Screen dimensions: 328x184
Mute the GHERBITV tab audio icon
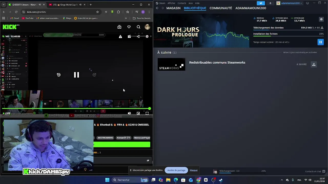[x=40, y=5]
